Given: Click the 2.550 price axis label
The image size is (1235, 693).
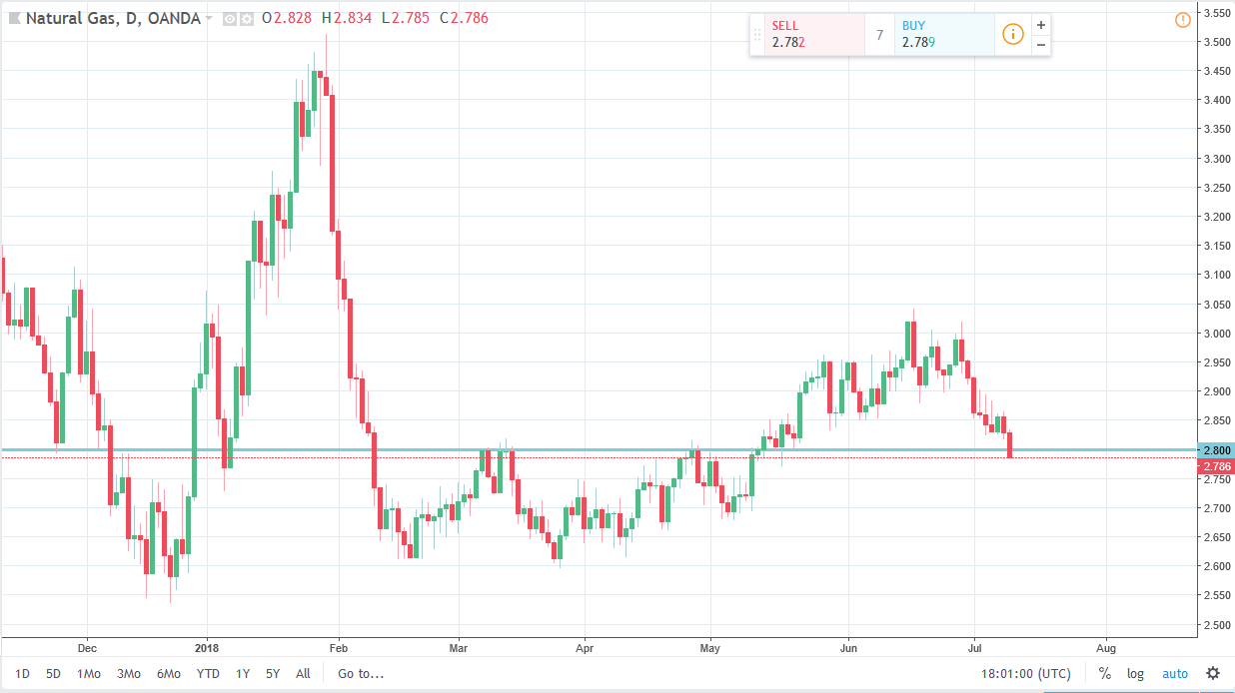Looking at the screenshot, I should click(1216, 595).
